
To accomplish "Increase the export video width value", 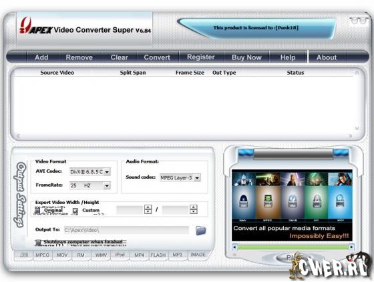I will pyautogui.click(x=148, y=207).
